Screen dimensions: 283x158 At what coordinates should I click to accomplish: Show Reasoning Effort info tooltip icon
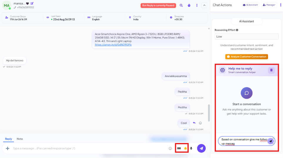[237, 30]
